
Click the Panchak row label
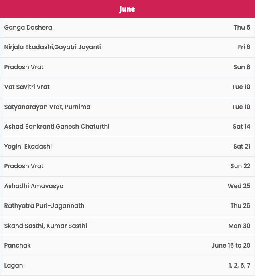18,246
